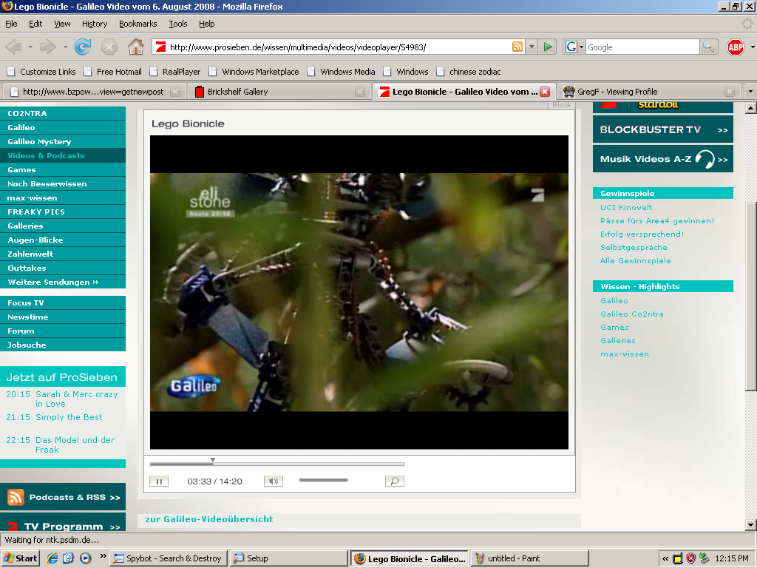This screenshot has width=757, height=568.
Task: Click the zoom magnifier button in video player
Action: 395,481
